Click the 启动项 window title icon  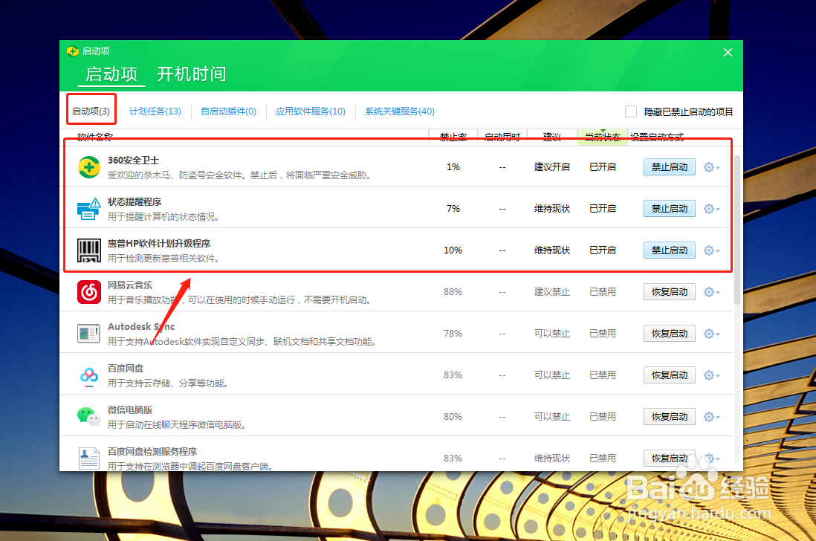pyautogui.click(x=72, y=51)
